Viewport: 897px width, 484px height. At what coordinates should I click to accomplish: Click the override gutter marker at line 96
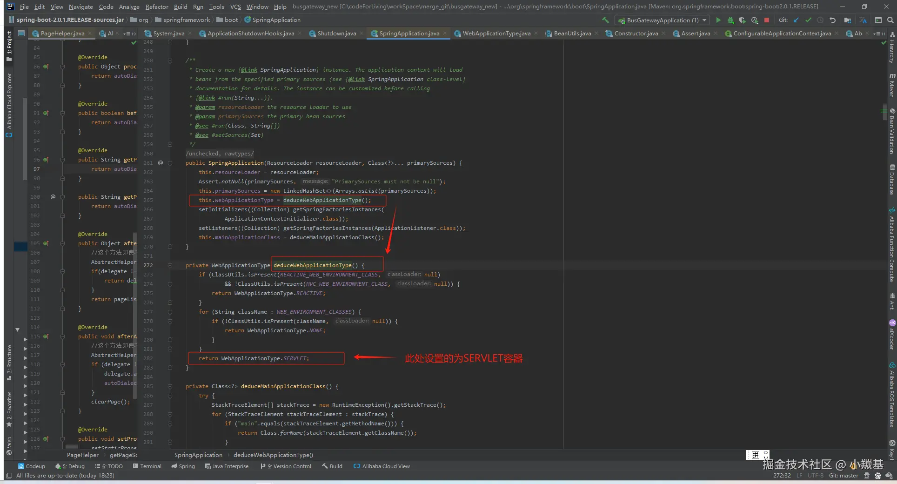point(46,160)
